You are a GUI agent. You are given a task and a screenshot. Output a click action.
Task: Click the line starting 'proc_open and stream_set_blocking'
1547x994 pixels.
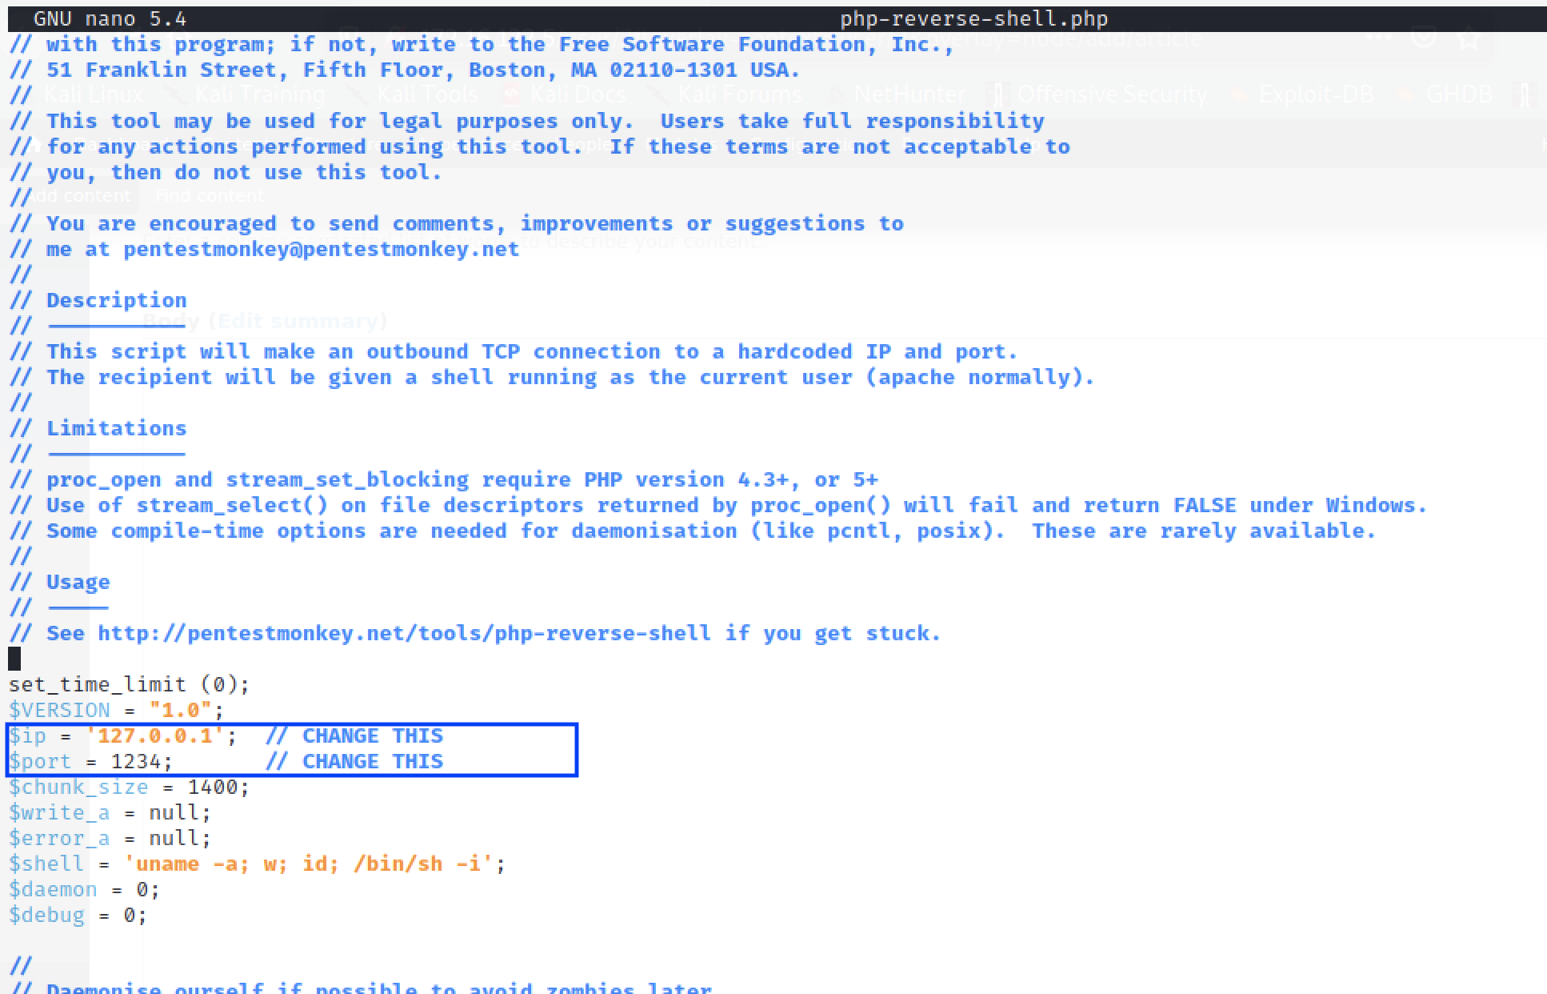[x=443, y=479]
